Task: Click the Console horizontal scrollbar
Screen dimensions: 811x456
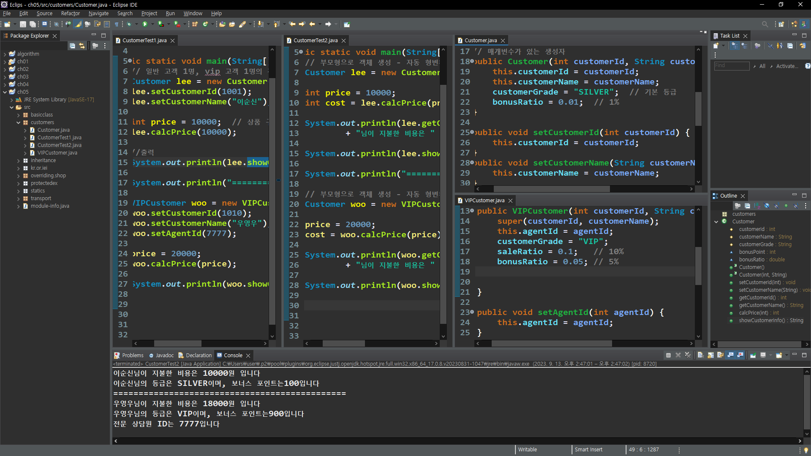Action: 456,441
